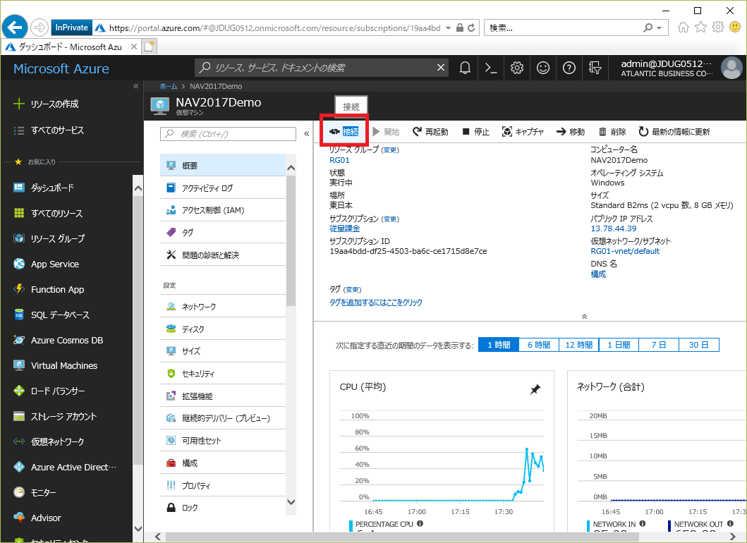Select the 1 時間 time range
747x543 pixels.
point(499,344)
